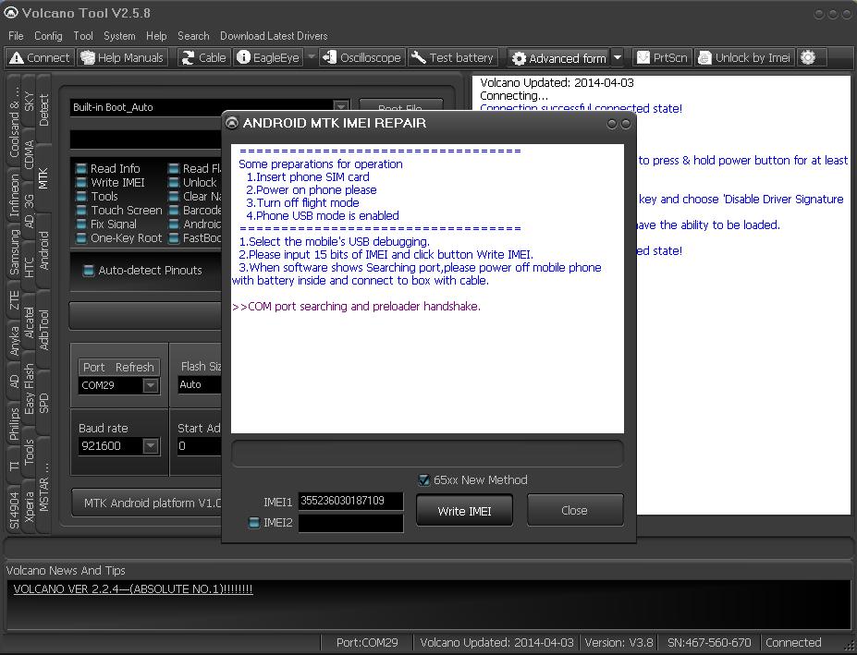
Task: Enable the IMEI2 checkbox
Action: pyautogui.click(x=253, y=523)
